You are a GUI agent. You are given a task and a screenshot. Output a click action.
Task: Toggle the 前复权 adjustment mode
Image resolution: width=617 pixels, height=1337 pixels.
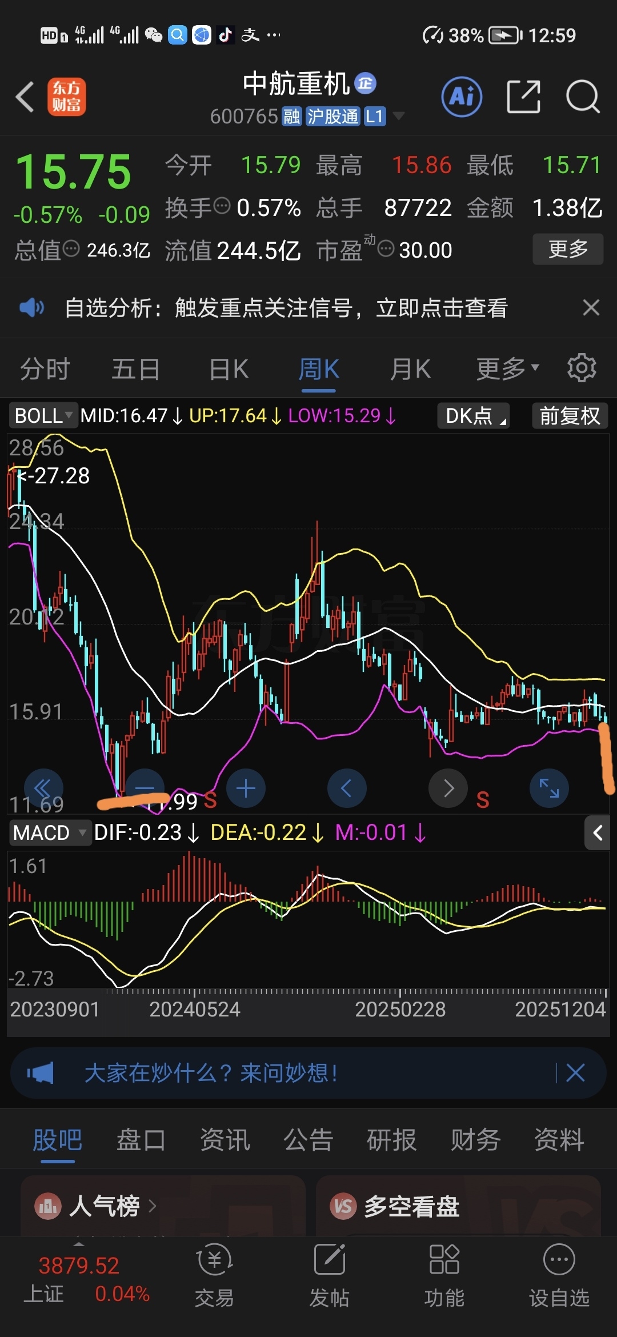tap(570, 415)
